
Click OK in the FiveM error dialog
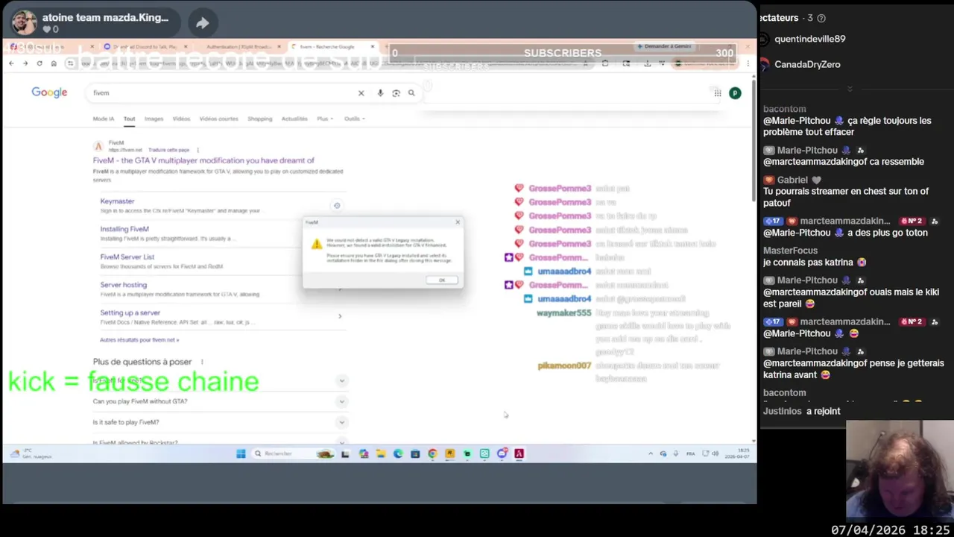click(442, 280)
